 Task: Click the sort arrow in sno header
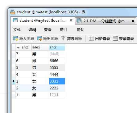click(x=18, y=48)
